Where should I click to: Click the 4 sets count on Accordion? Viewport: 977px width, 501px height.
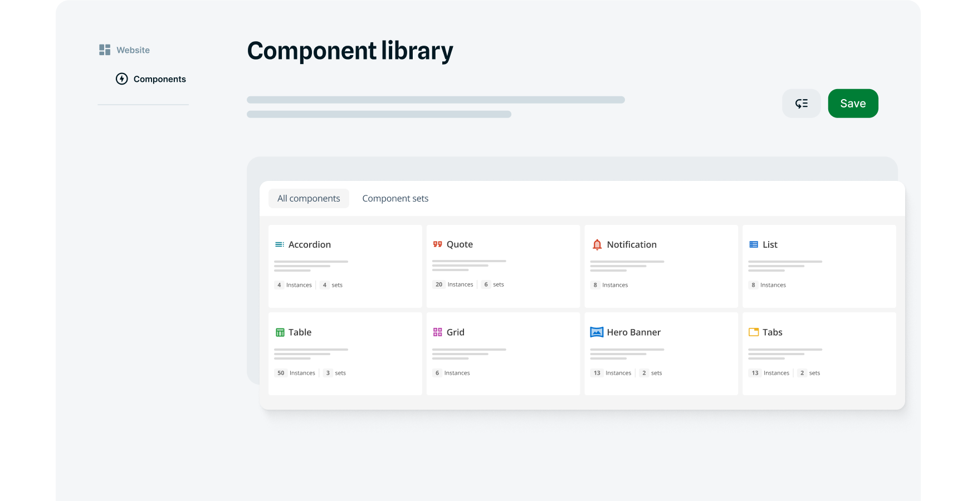pyautogui.click(x=331, y=285)
